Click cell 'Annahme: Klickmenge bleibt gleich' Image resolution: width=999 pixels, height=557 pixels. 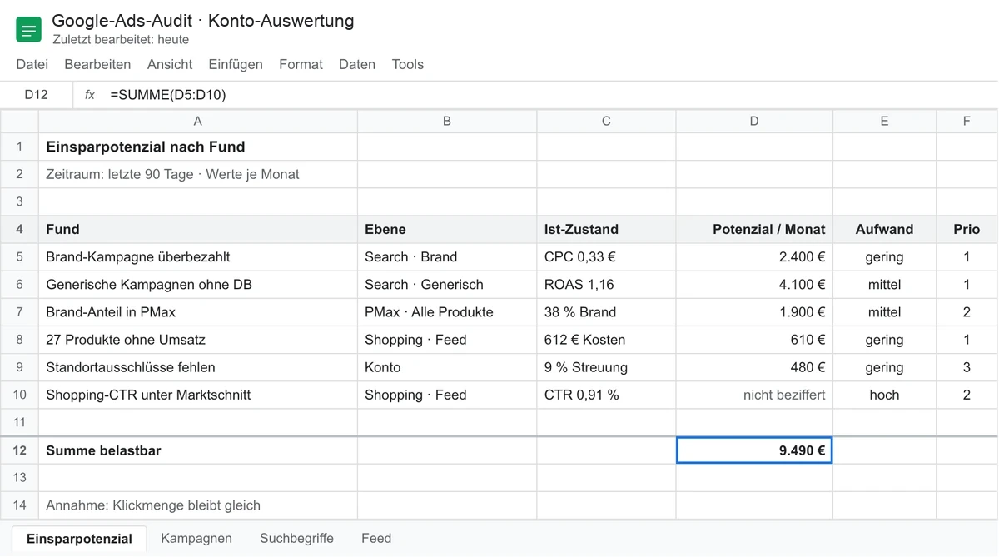[198, 505]
